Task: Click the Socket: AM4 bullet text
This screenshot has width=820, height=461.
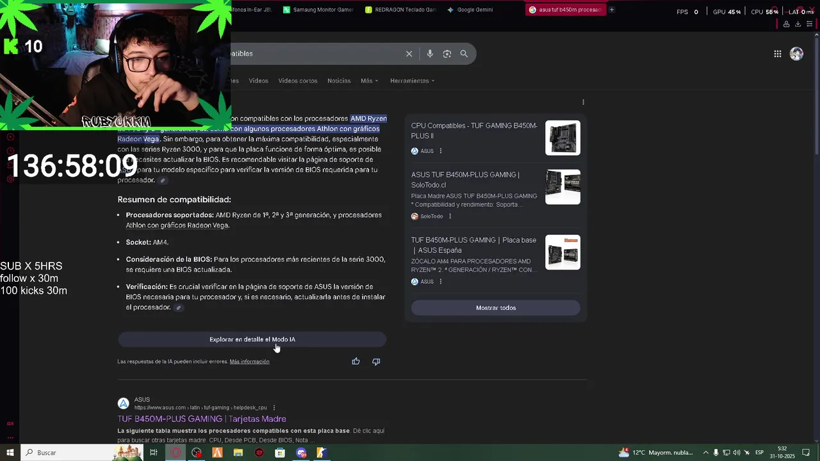Action: pos(147,243)
